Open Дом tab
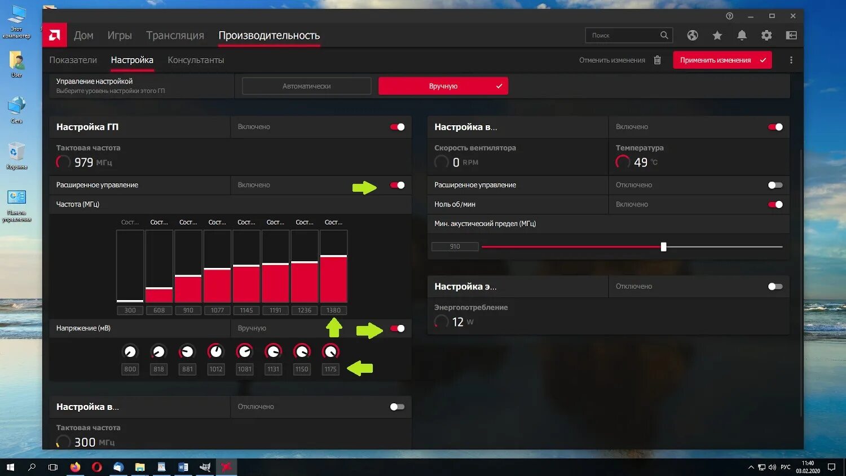 click(83, 35)
